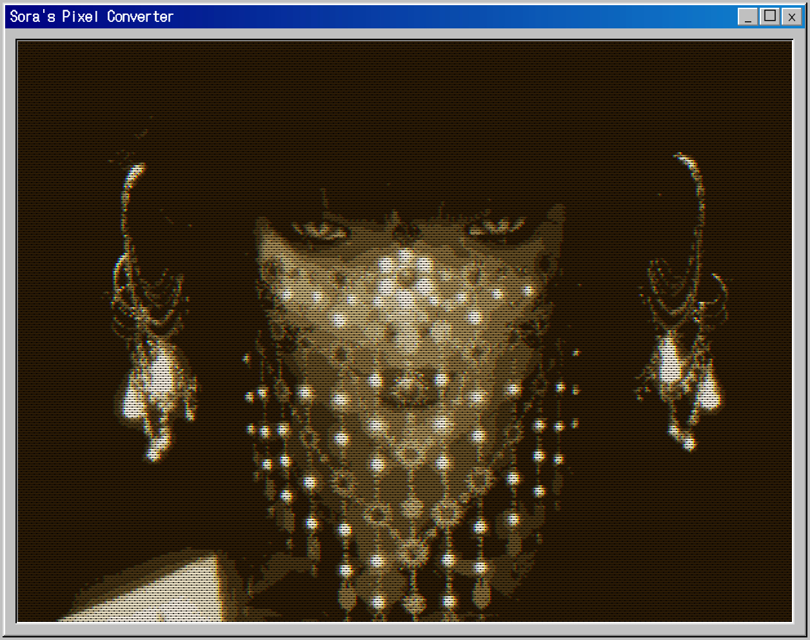Click the "Sora's Pixel Converter" title text
810x640 pixels.
pos(92,17)
